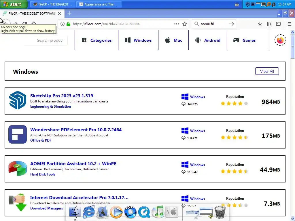Open the iMovie clapperboard dock icon
The width and height of the screenshot is (295, 221).
[x=130, y=212]
